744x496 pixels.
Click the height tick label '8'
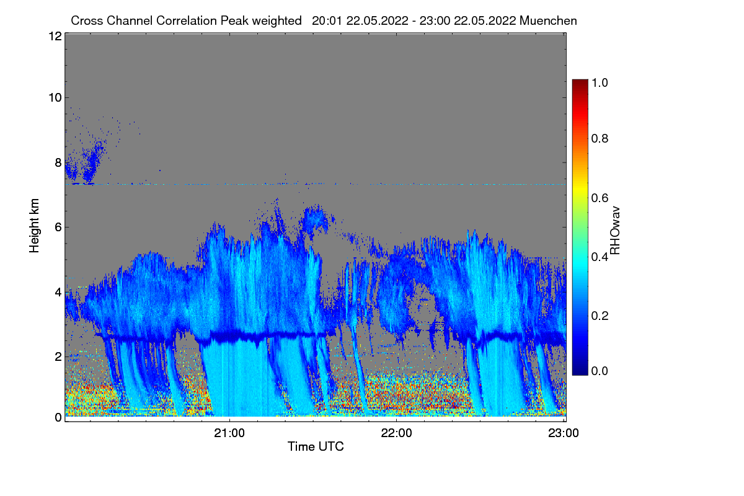pyautogui.click(x=58, y=162)
